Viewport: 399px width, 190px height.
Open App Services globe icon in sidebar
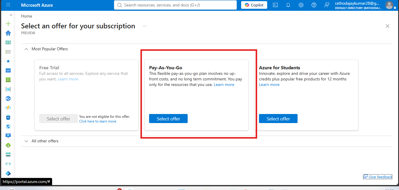[x=8, y=99]
